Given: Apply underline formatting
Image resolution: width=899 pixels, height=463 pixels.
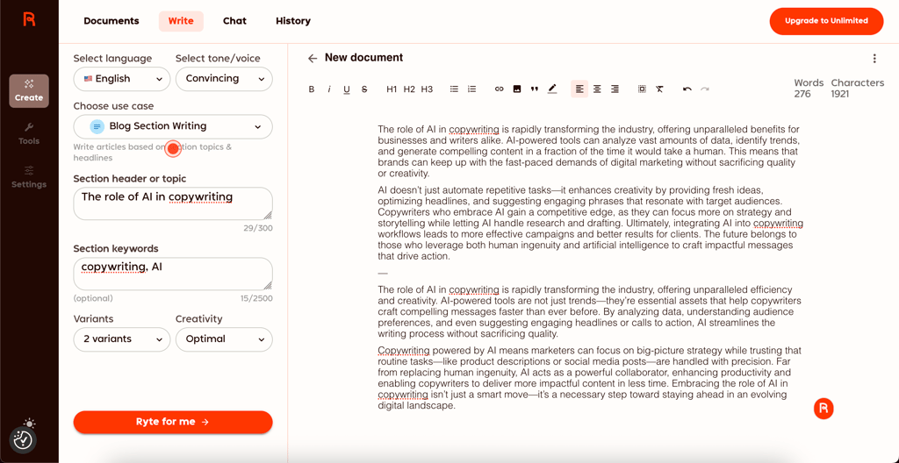Looking at the screenshot, I should tap(347, 89).
